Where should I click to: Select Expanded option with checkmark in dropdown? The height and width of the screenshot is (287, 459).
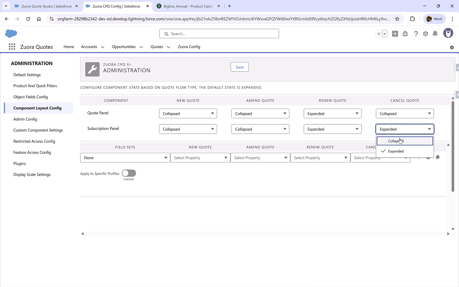click(x=396, y=151)
